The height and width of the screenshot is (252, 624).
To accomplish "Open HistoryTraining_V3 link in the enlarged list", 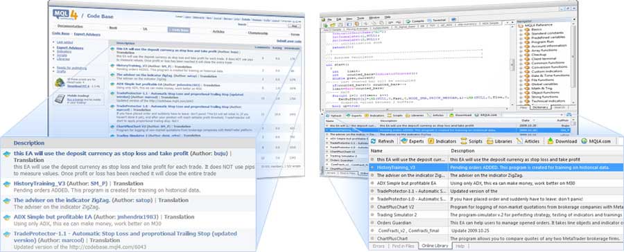I will click(x=39, y=183).
